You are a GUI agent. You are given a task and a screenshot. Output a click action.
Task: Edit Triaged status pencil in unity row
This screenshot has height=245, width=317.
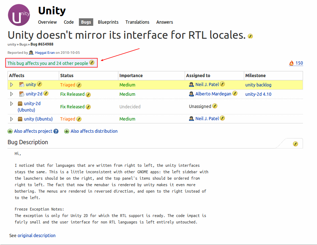pyautogui.click(x=79, y=85)
